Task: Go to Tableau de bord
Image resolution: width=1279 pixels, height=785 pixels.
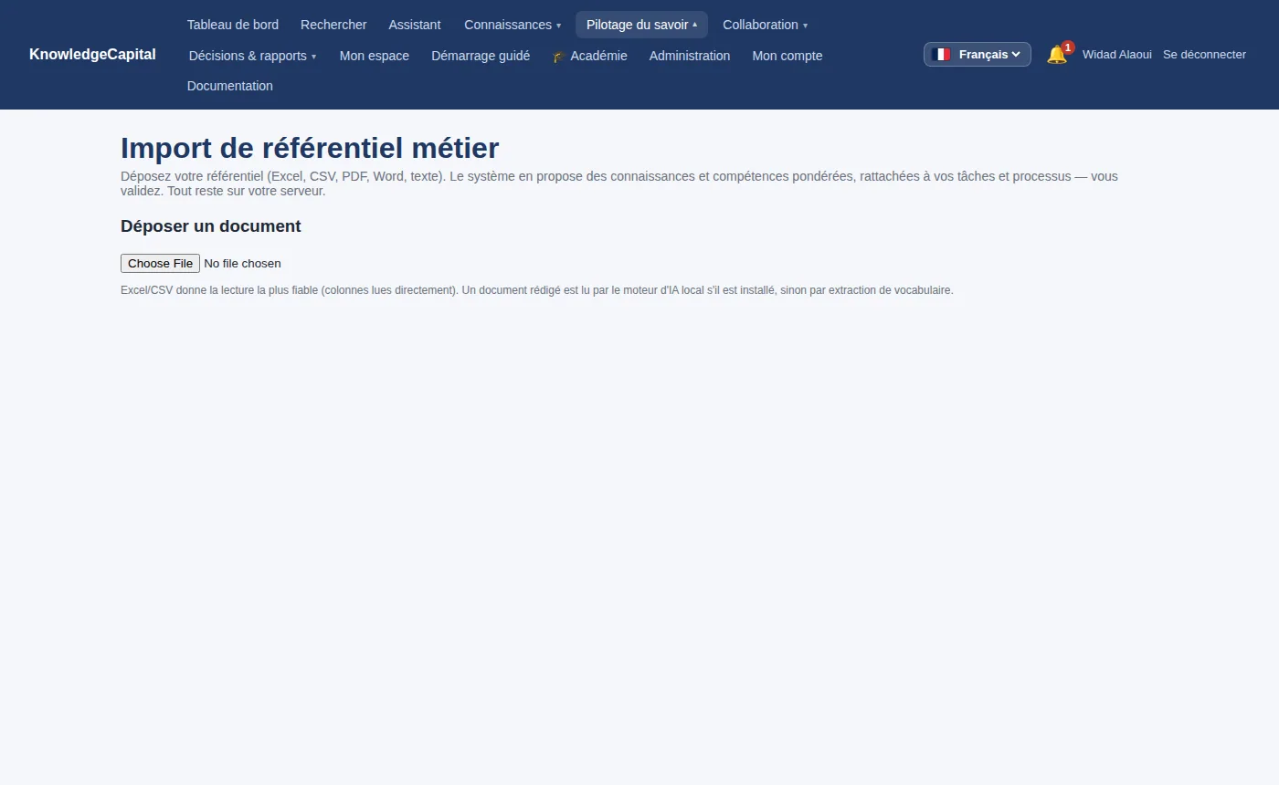Action: coord(233,25)
